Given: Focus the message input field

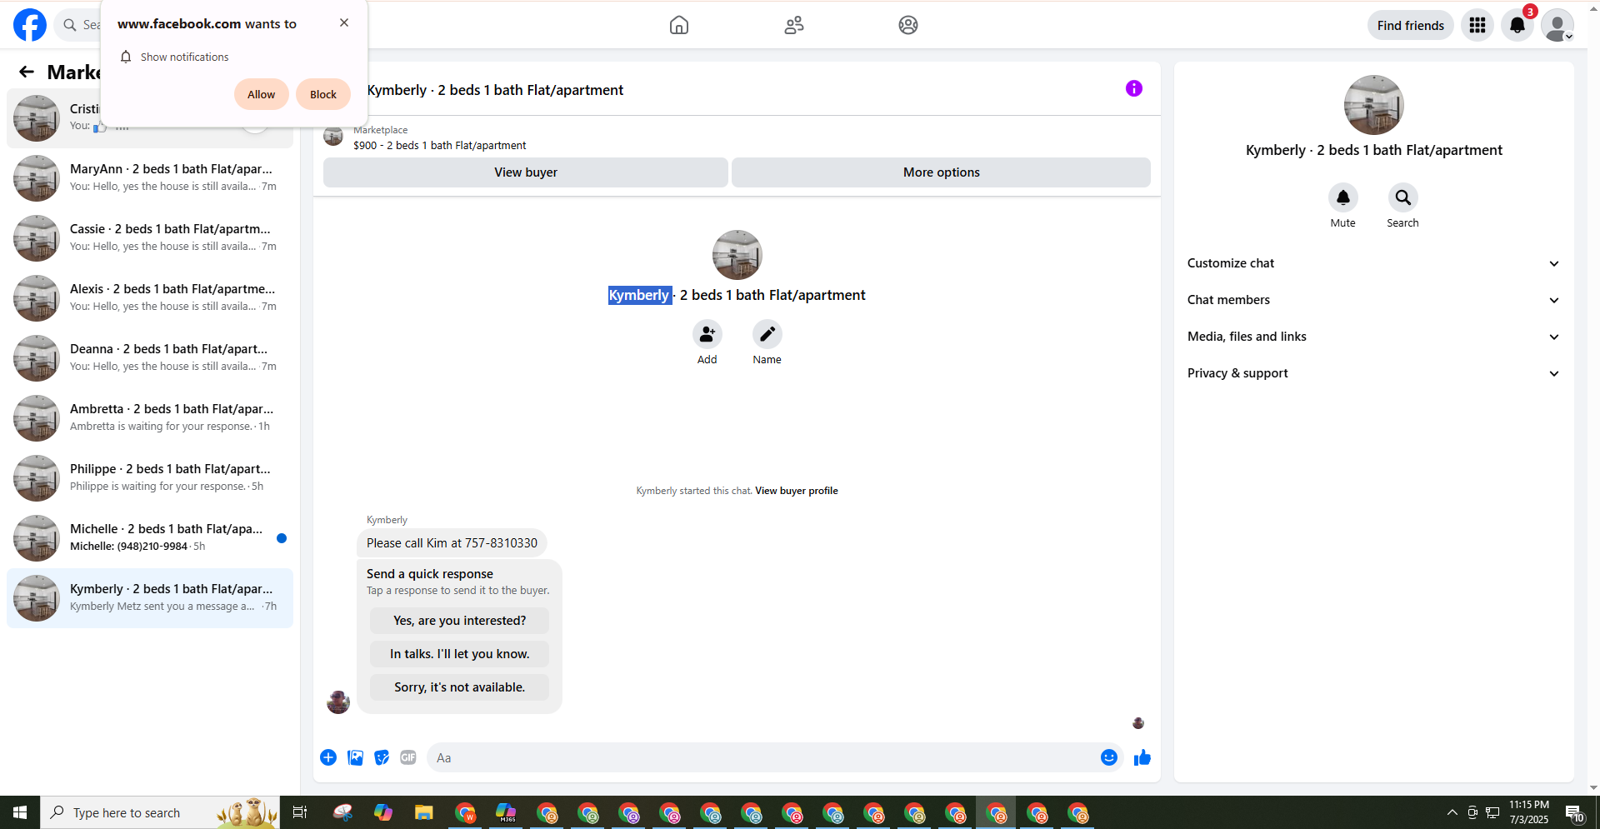Looking at the screenshot, I should [763, 757].
